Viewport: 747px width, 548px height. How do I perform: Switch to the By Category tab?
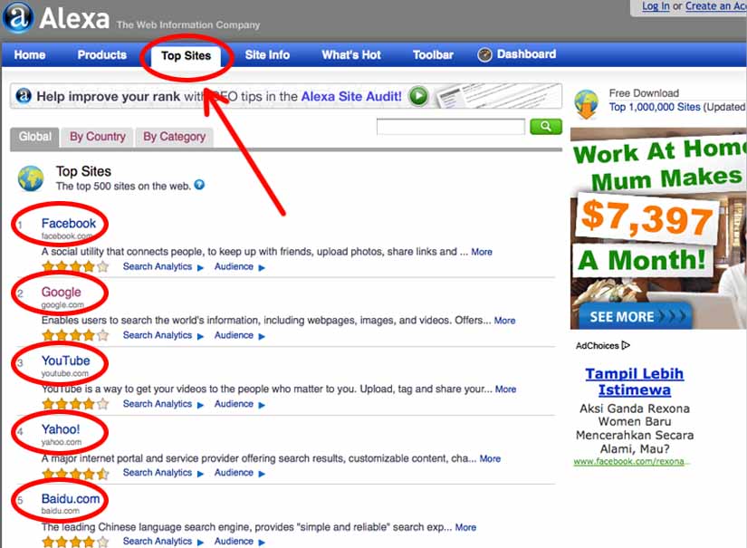coord(175,137)
